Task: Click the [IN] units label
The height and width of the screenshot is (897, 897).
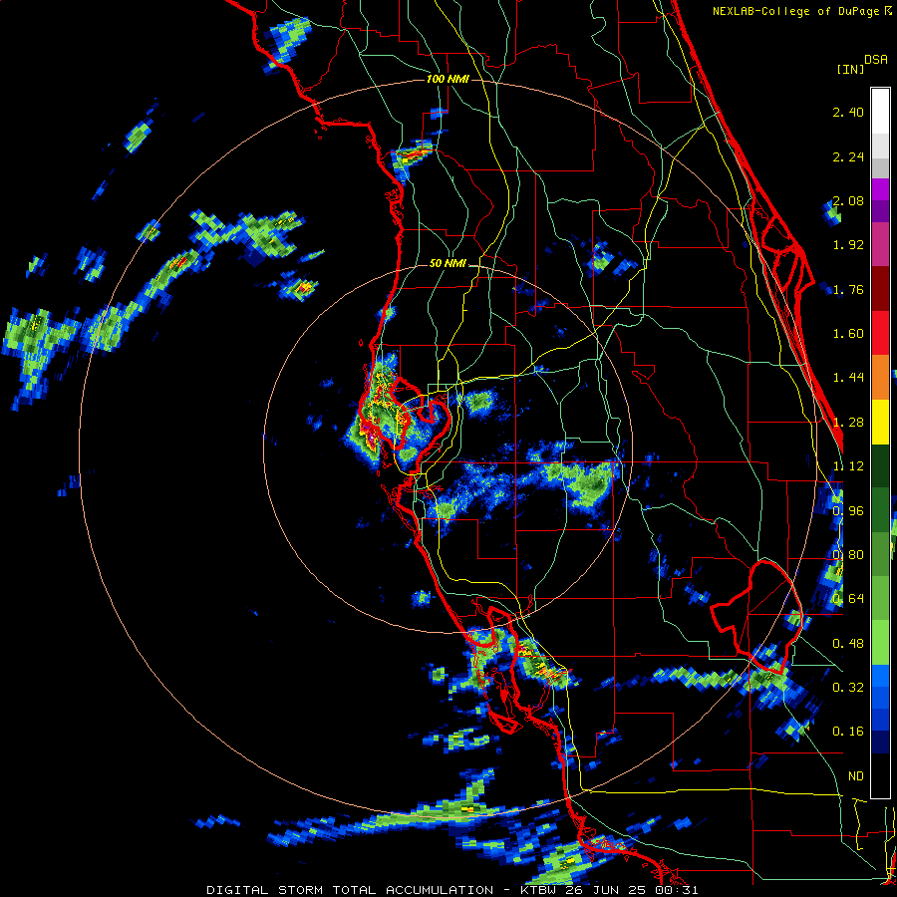Action: [850, 69]
